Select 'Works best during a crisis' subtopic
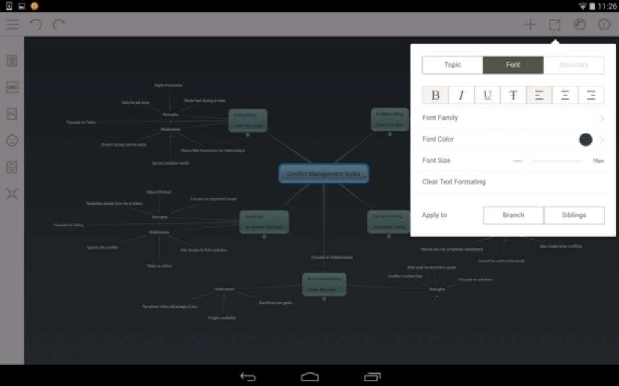The image size is (619, 386). tap(205, 100)
